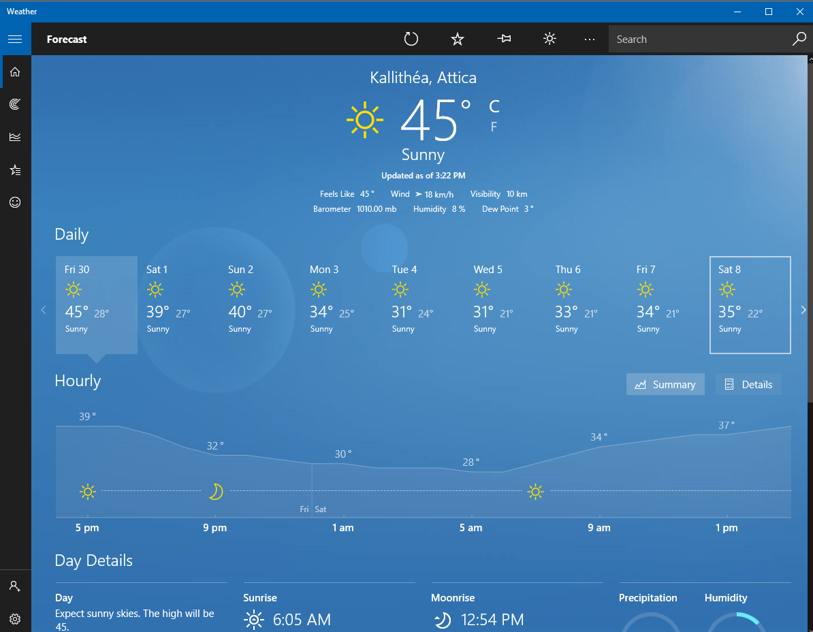Select the Sun 2 daily forecast
The width and height of the screenshot is (813, 632).
pos(260,305)
